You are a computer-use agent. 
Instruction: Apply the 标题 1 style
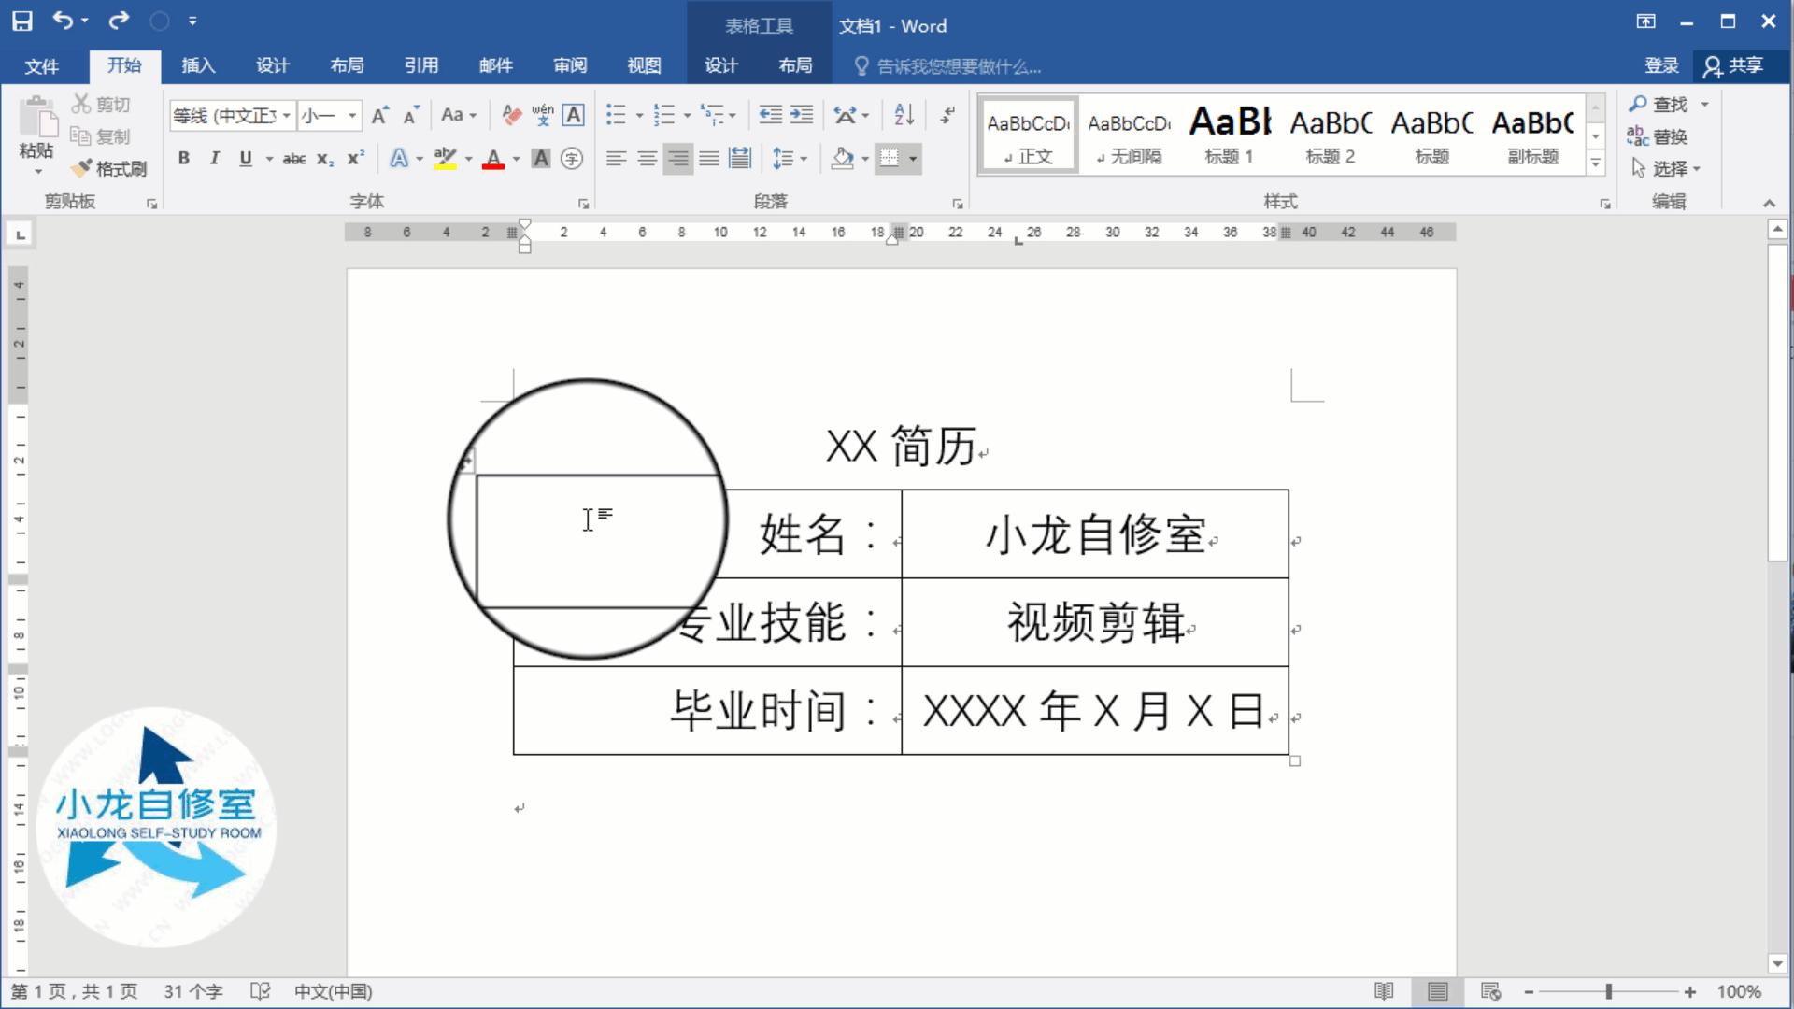(x=1229, y=135)
